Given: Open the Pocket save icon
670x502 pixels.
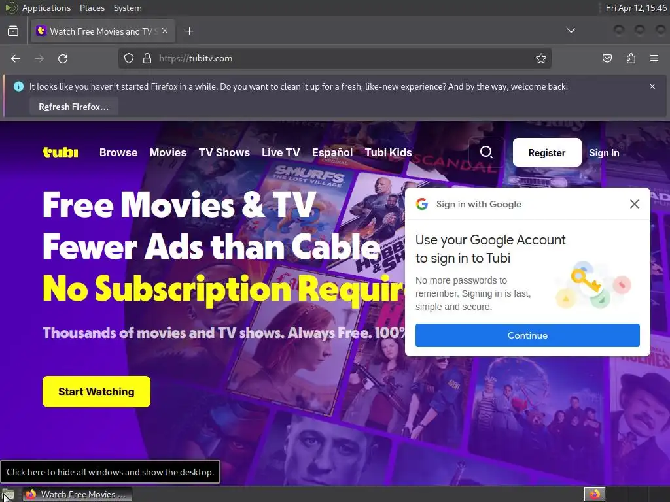Looking at the screenshot, I should click(x=607, y=58).
